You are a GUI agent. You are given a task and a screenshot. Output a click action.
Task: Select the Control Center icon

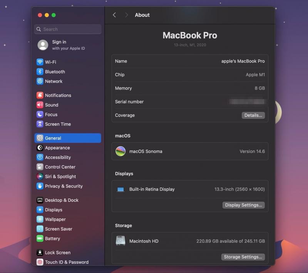click(40, 167)
